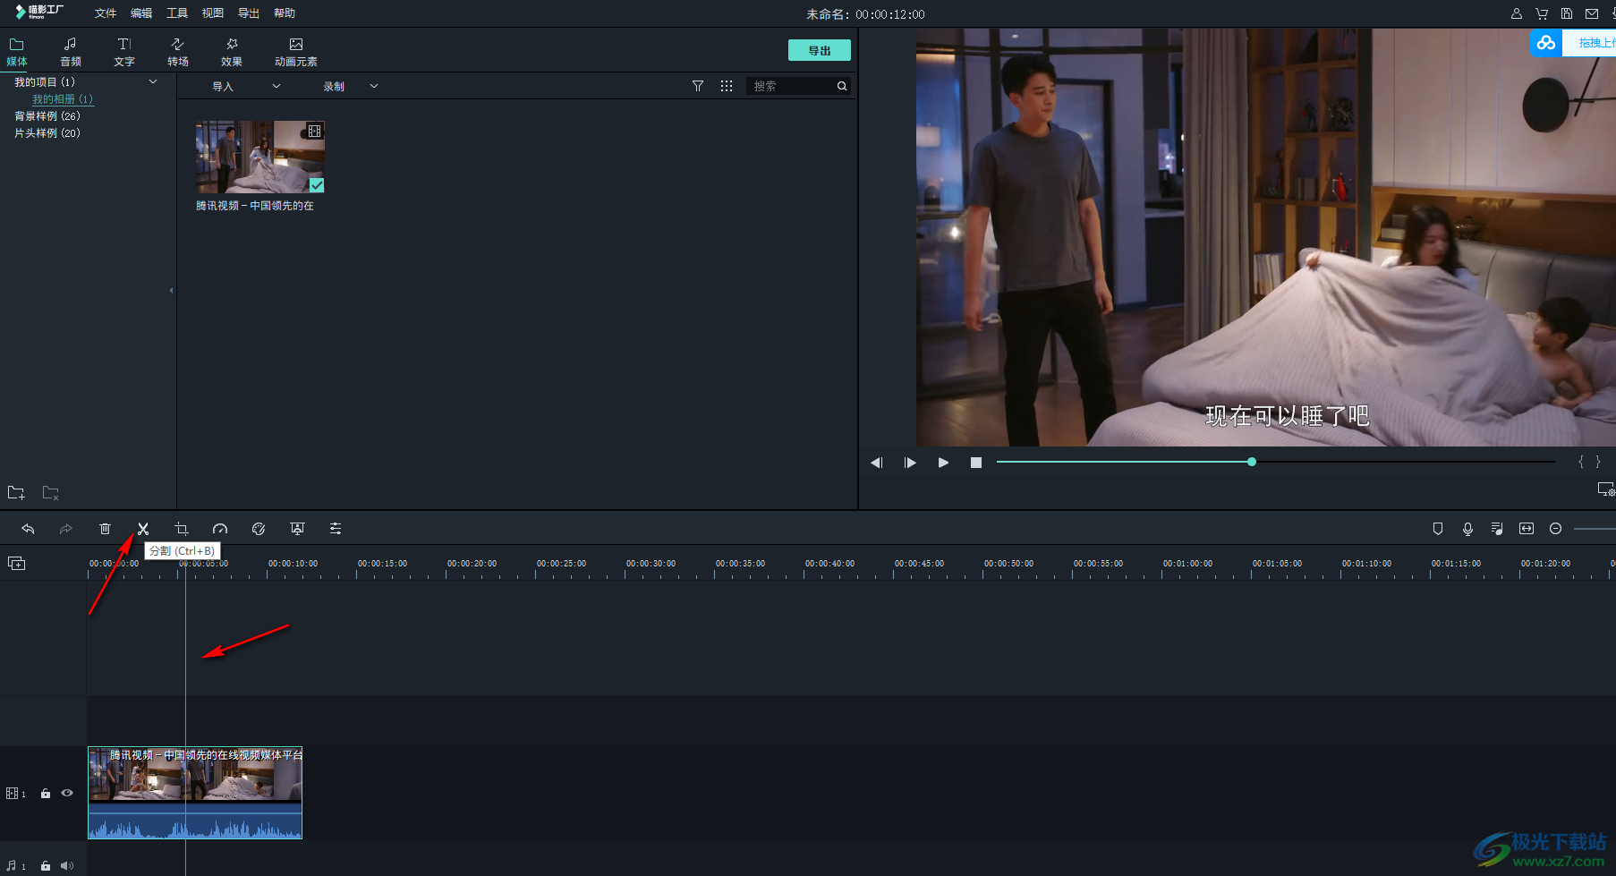Screen dimensions: 1616x876
Task: Click the add new folder icon
Action: pos(16,493)
